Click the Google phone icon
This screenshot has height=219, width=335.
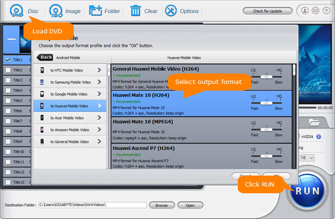pyautogui.click(x=42, y=94)
